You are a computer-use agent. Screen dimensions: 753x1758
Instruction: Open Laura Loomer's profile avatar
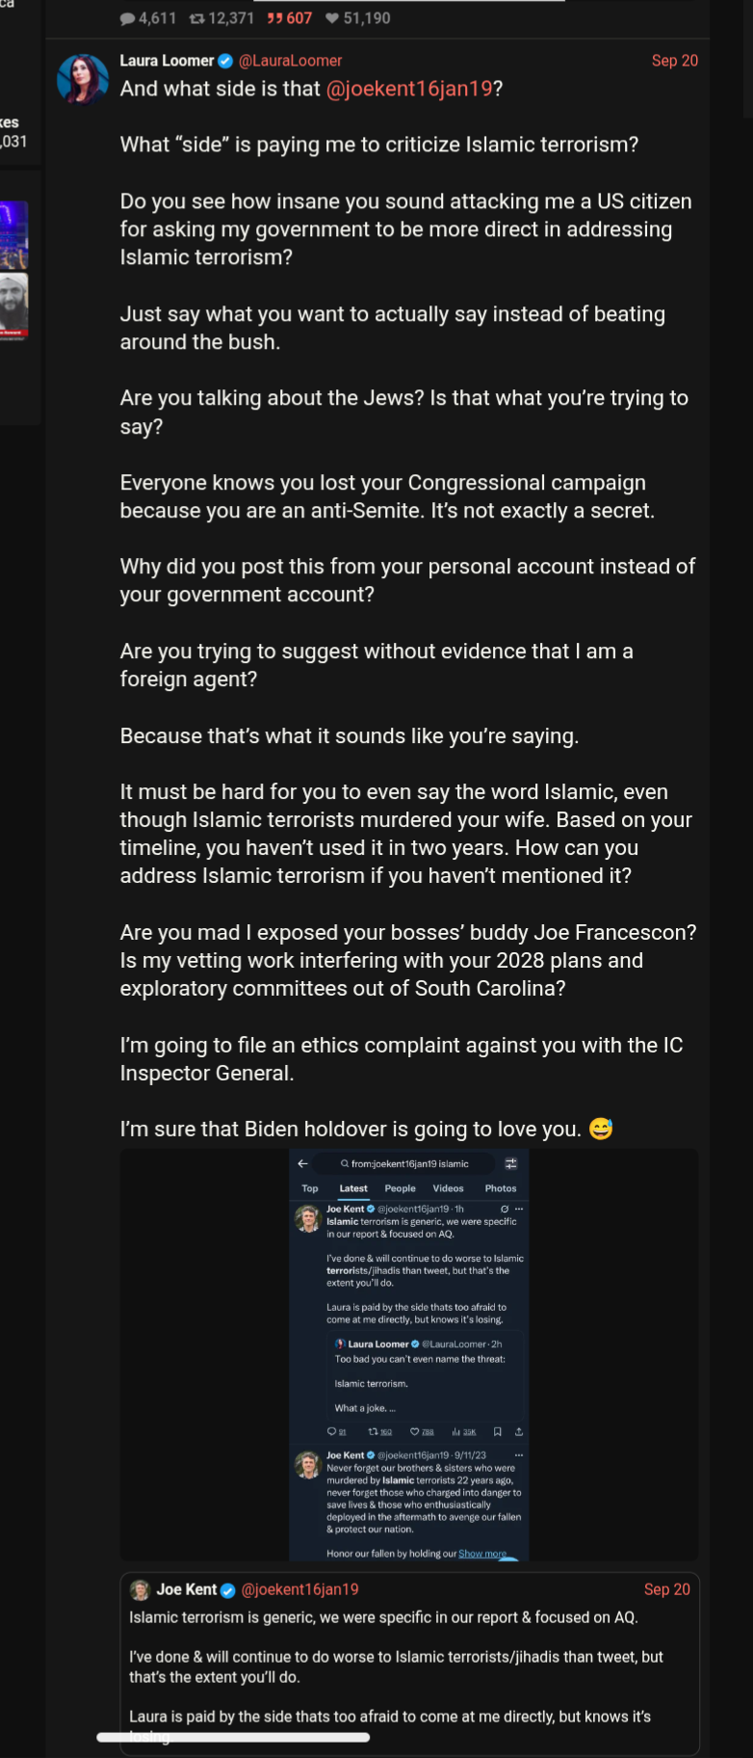point(83,79)
